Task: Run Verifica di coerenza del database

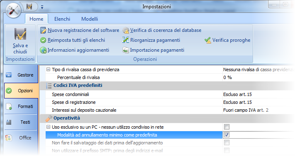Action: point(166,30)
